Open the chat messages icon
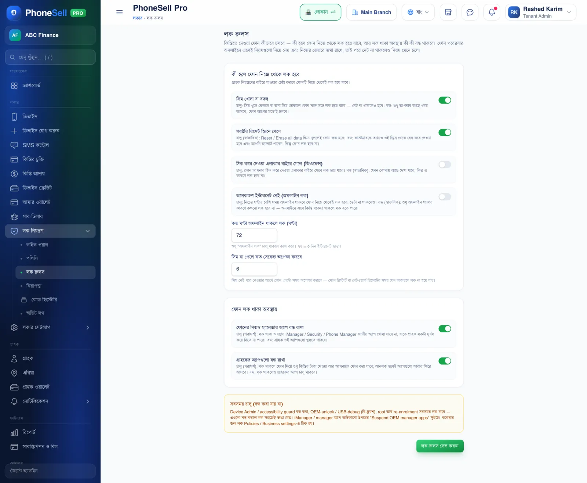Viewport: 587px width, 483px height. pyautogui.click(x=470, y=12)
